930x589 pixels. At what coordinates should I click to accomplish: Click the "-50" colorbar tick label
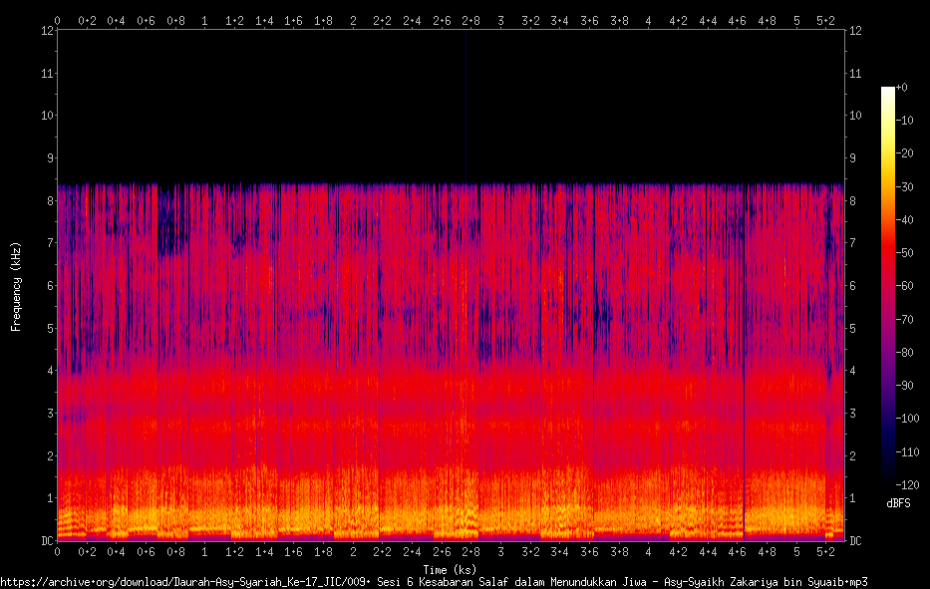tap(904, 253)
